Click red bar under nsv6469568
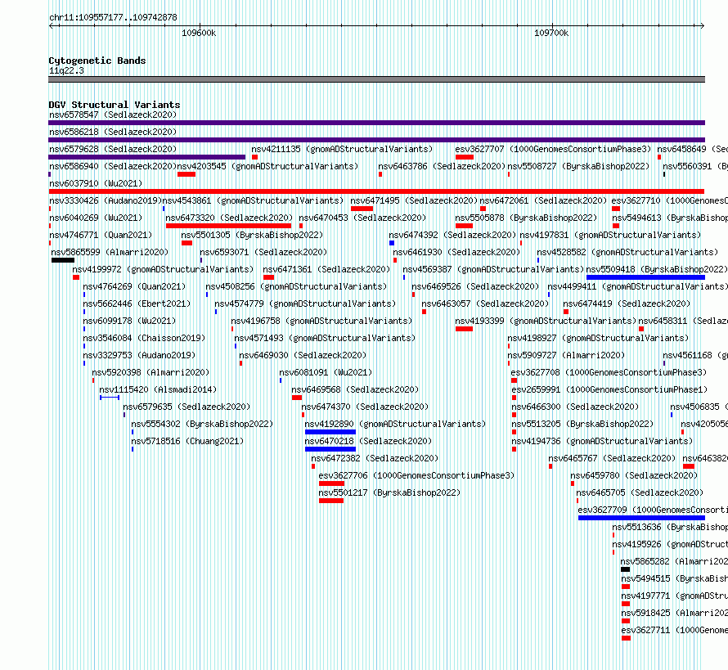This screenshot has width=728, height=670. pyautogui.click(x=297, y=398)
